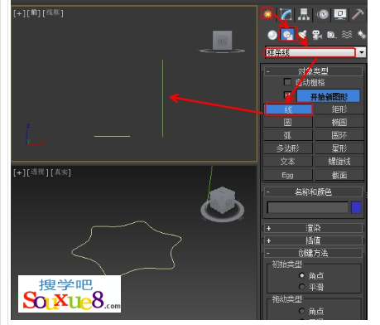The height and width of the screenshot is (325, 380).
Task: Select the 截面 (Section) shape button
Action: coord(339,175)
